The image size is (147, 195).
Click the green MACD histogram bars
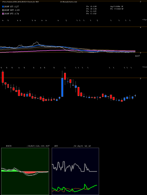[x=10, y=171]
